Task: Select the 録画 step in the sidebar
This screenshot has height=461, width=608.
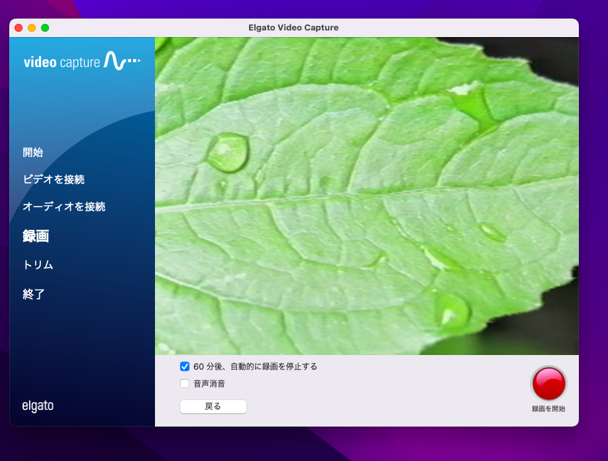Action: [x=36, y=236]
